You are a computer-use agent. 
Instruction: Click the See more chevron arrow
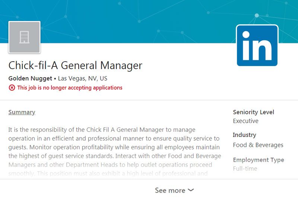(x=191, y=190)
